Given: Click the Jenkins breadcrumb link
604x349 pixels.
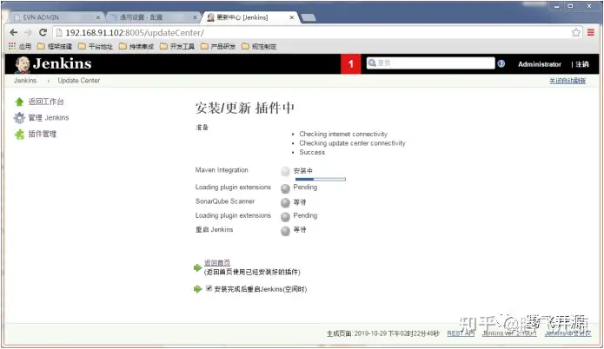Looking at the screenshot, I should coord(25,81).
